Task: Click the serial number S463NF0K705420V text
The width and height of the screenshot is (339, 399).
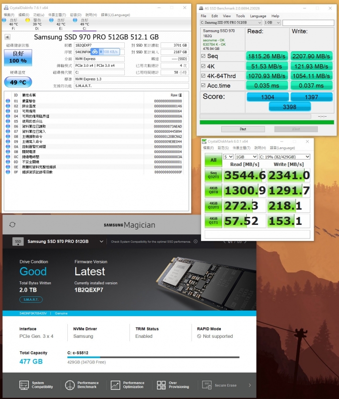Action: (33, 313)
